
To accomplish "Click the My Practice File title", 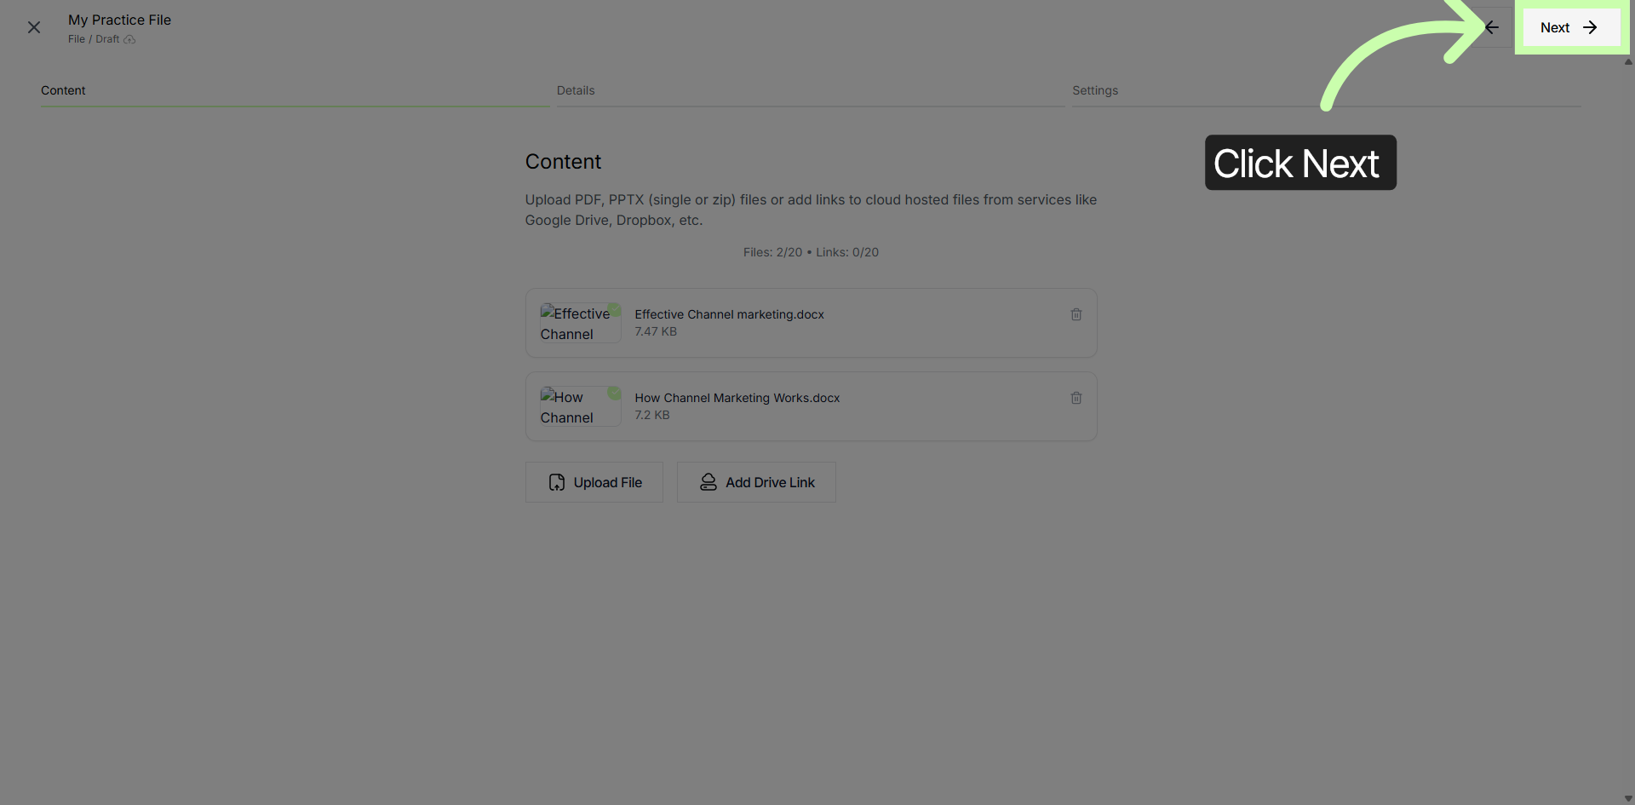I will (x=120, y=20).
